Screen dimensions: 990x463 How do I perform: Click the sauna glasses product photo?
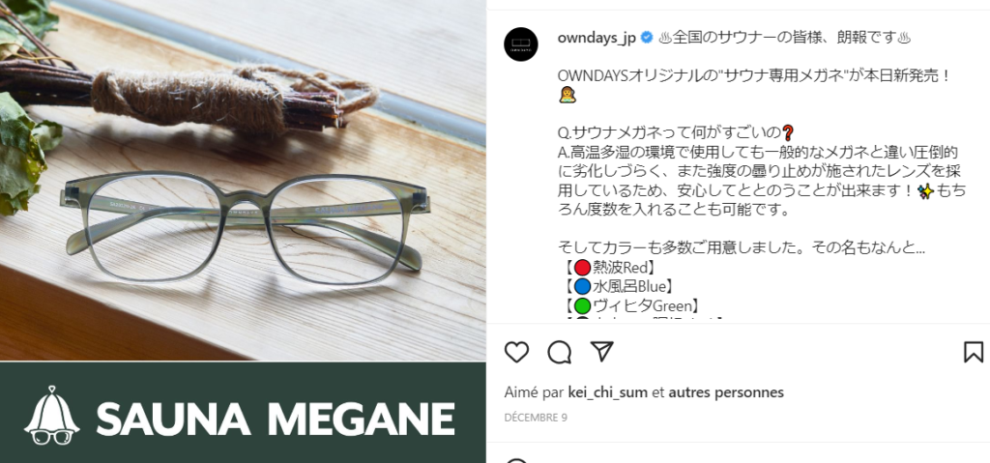pyautogui.click(x=243, y=181)
